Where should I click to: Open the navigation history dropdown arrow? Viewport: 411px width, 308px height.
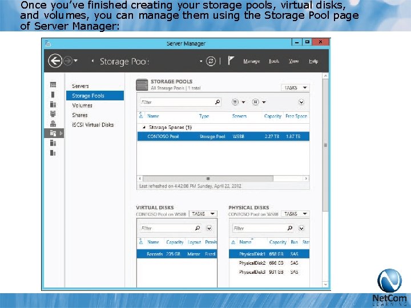click(x=75, y=61)
